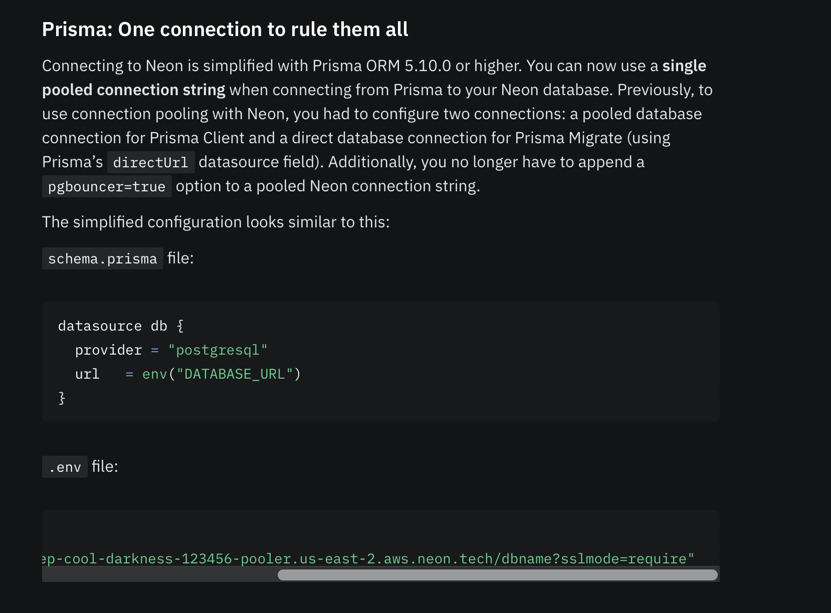Viewport: 831px width, 613px height.
Task: Click the empty scrollbar track left of thumb
Action: (159, 575)
